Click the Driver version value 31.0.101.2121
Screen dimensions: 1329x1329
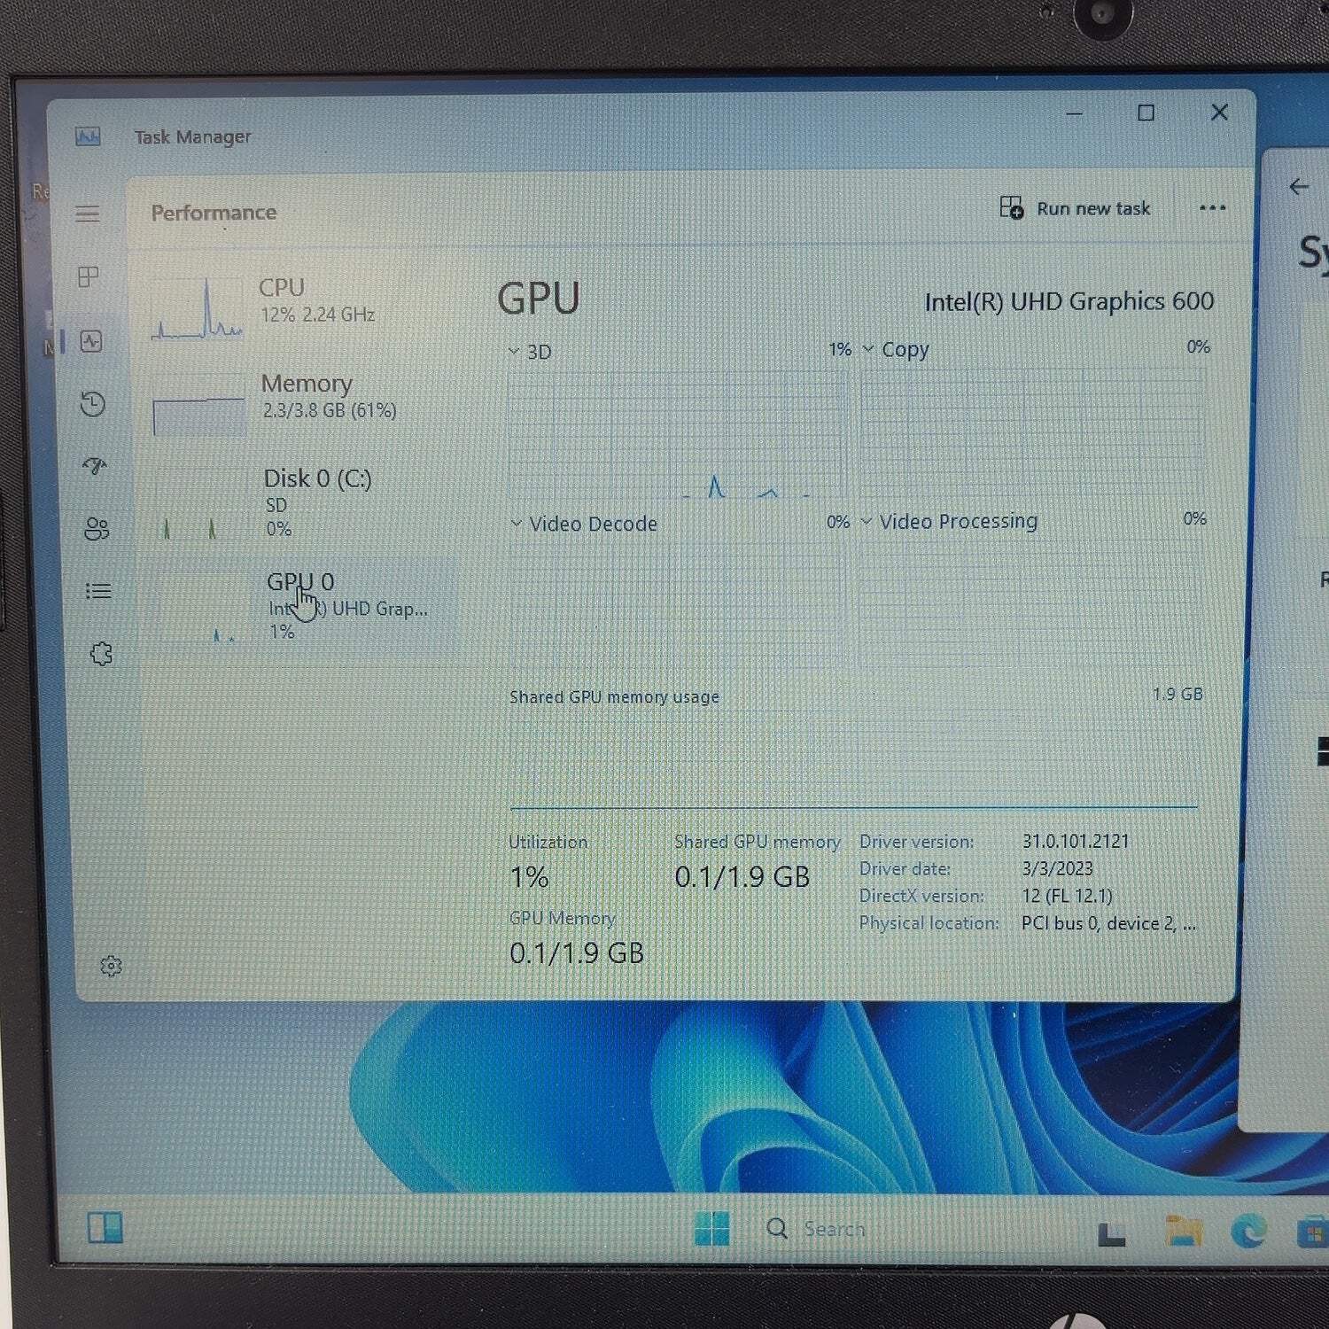(1076, 841)
